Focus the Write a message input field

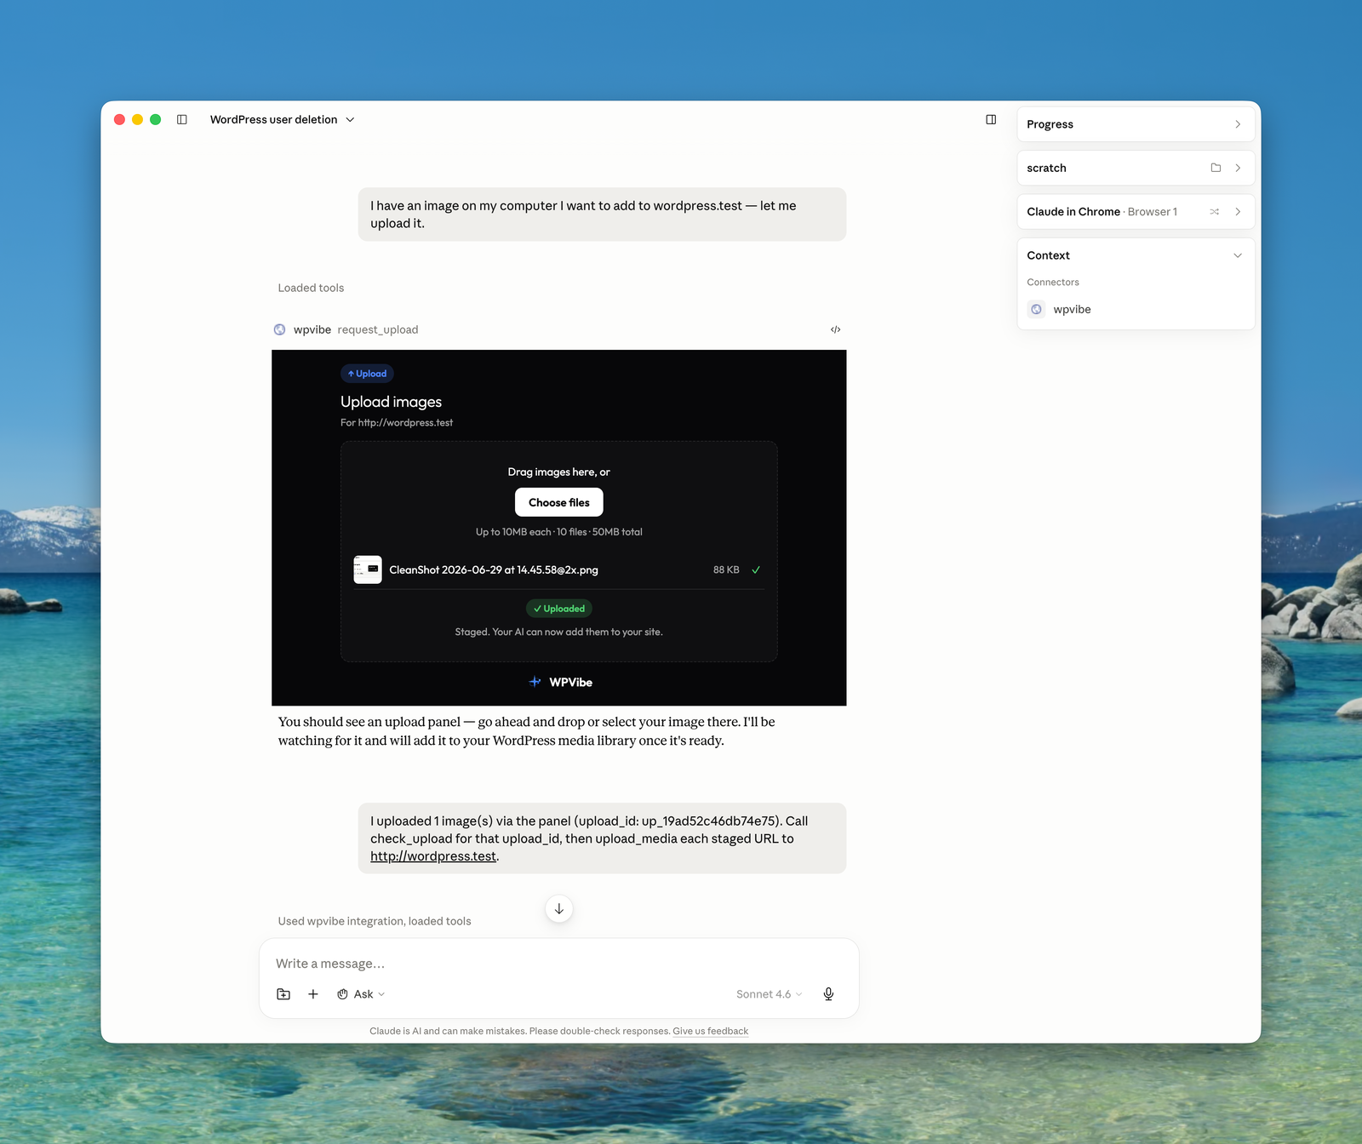point(558,964)
